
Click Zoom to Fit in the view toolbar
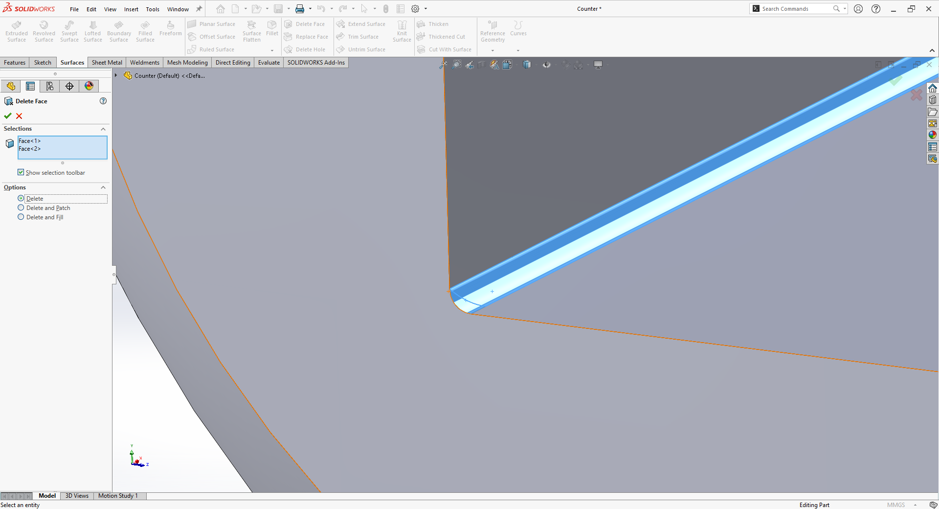[x=445, y=64]
